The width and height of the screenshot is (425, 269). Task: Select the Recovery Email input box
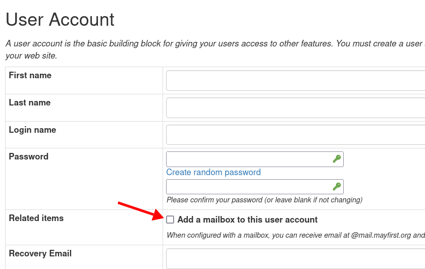click(x=295, y=259)
